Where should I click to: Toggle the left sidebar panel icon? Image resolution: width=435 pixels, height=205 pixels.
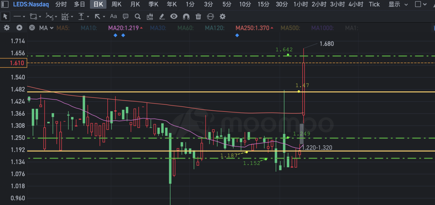5,4
